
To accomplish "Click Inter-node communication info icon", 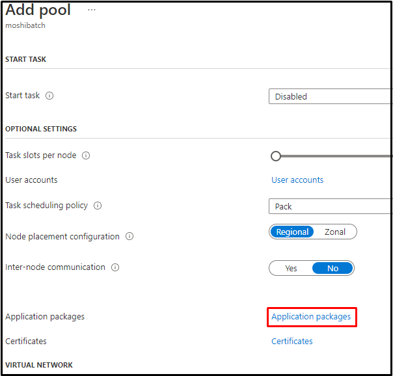I will click(115, 267).
